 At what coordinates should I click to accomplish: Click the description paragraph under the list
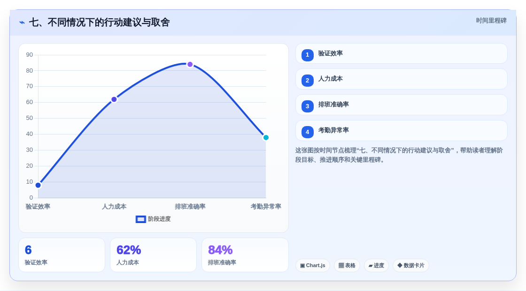[399, 155]
